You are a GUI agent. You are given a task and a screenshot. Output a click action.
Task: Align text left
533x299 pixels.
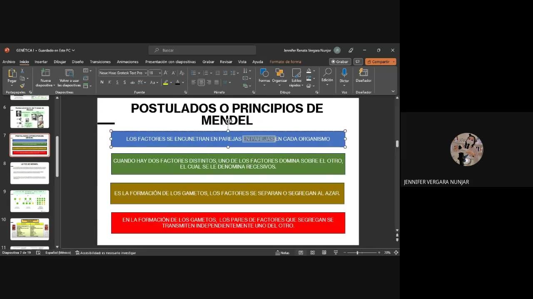pyautogui.click(x=193, y=82)
